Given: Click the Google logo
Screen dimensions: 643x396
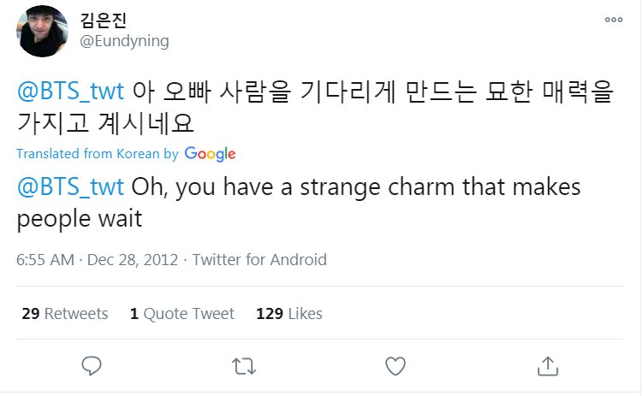Looking at the screenshot, I should 210,154.
